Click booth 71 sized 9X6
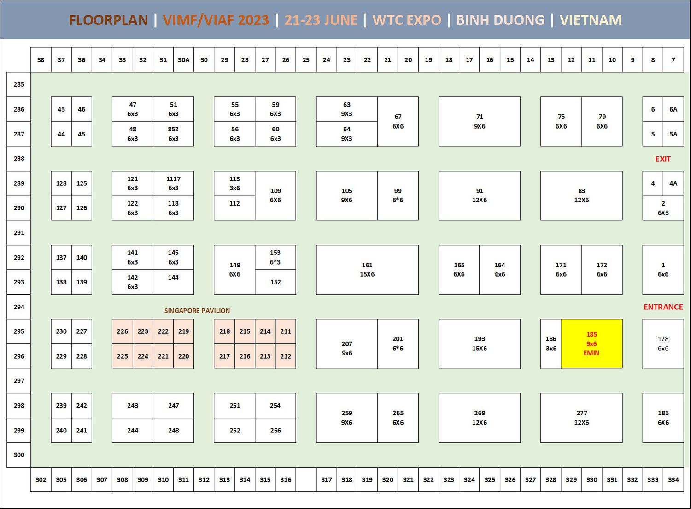The height and width of the screenshot is (509, 691). [479, 121]
